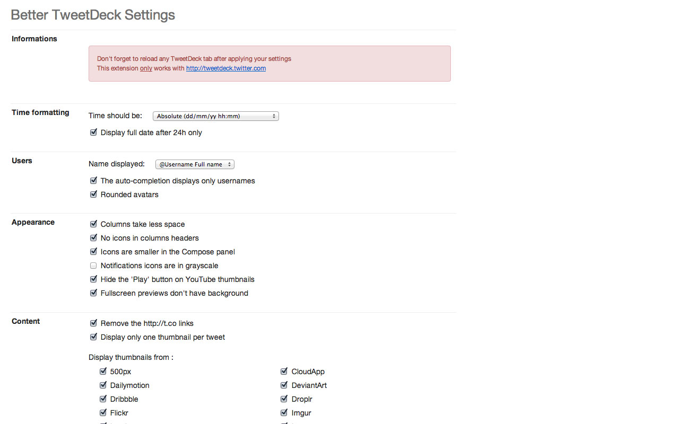
Task: Enable Notifications icons are in grayscale
Action: (x=93, y=266)
